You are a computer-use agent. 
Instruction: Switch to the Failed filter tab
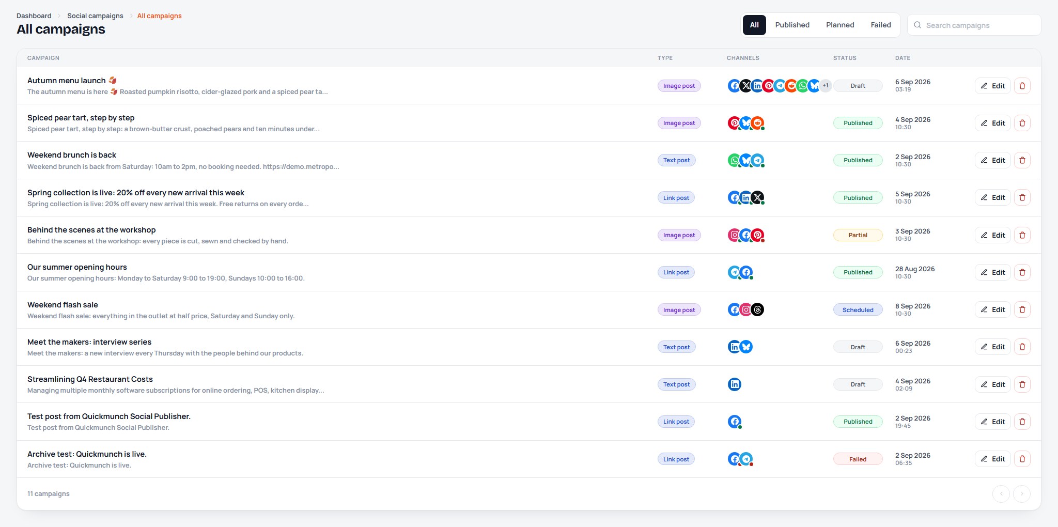(881, 25)
